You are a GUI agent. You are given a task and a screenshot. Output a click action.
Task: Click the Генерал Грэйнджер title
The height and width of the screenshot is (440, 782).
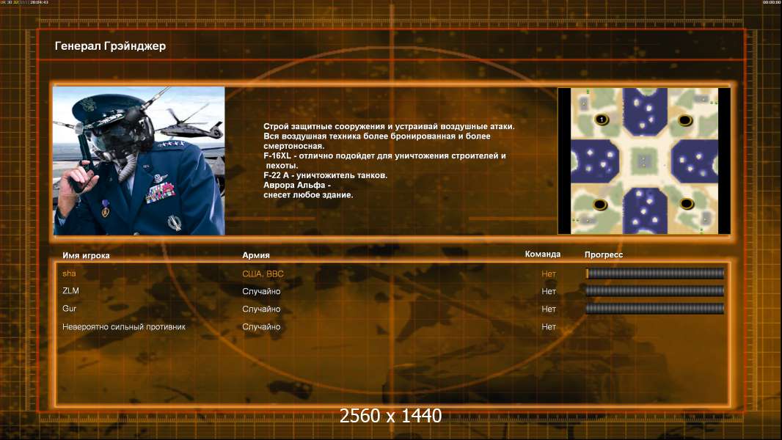[x=110, y=46]
